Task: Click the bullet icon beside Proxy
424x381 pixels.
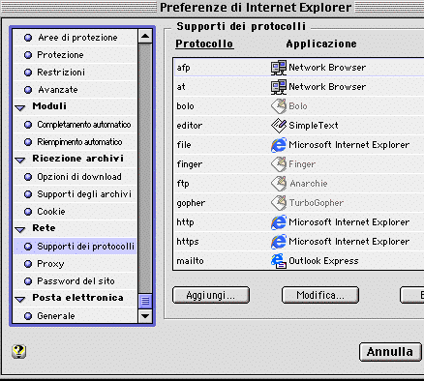Action: click(28, 264)
